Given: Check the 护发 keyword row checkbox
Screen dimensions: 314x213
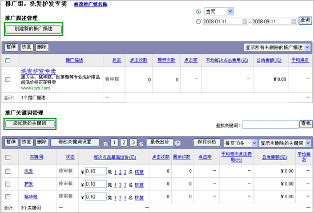Looking at the screenshot, I should click(8, 184).
